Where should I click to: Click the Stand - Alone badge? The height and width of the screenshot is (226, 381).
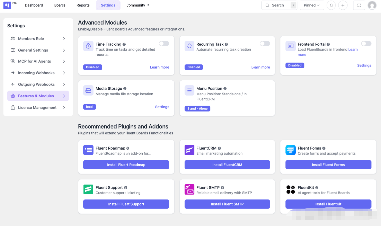[197, 109]
